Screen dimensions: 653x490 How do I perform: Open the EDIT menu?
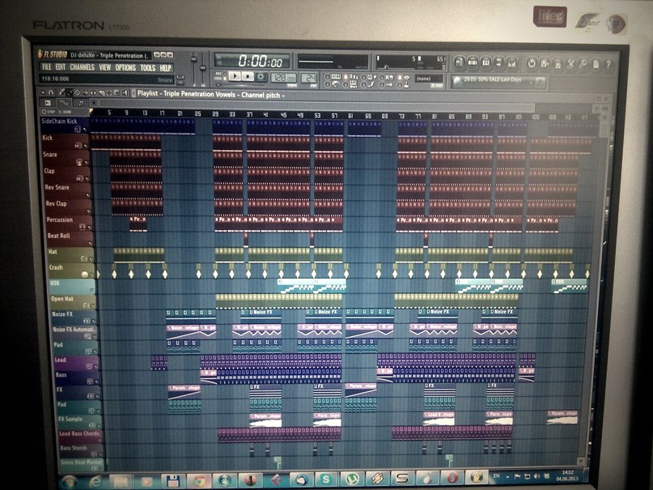[61, 67]
